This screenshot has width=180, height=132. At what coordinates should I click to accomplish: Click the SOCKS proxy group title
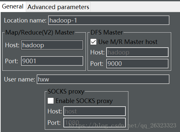click(x=66, y=92)
